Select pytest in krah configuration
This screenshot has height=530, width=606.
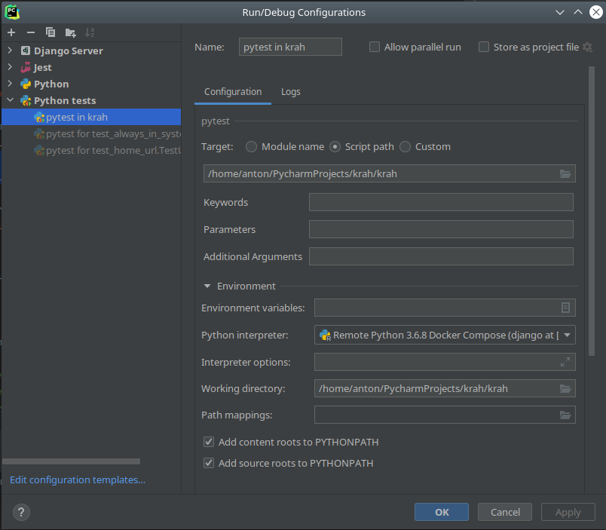pyautogui.click(x=91, y=117)
